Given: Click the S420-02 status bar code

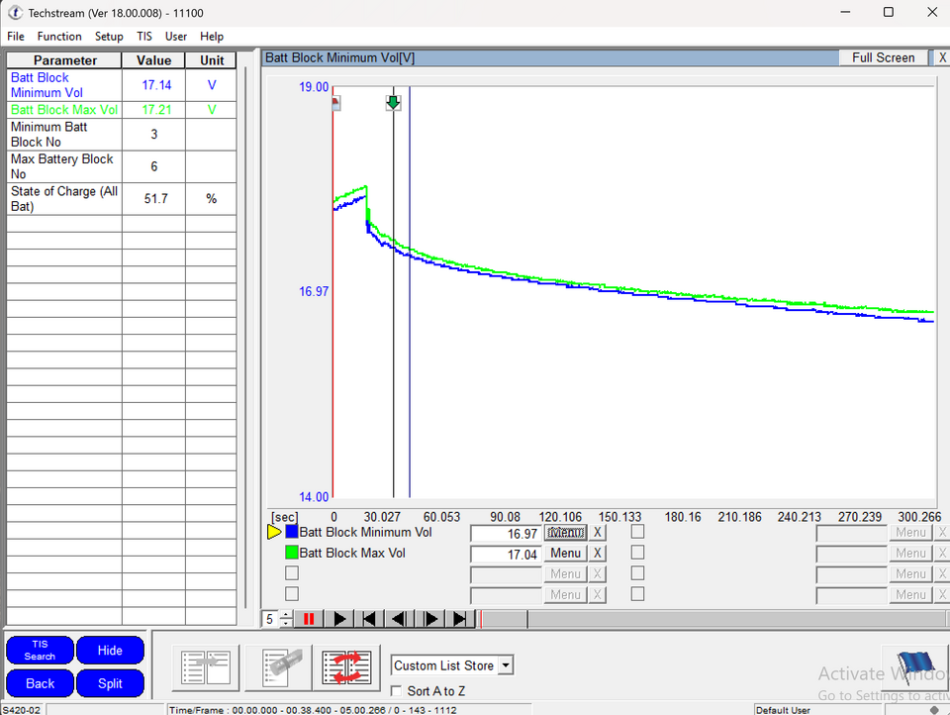Looking at the screenshot, I should [x=21, y=710].
